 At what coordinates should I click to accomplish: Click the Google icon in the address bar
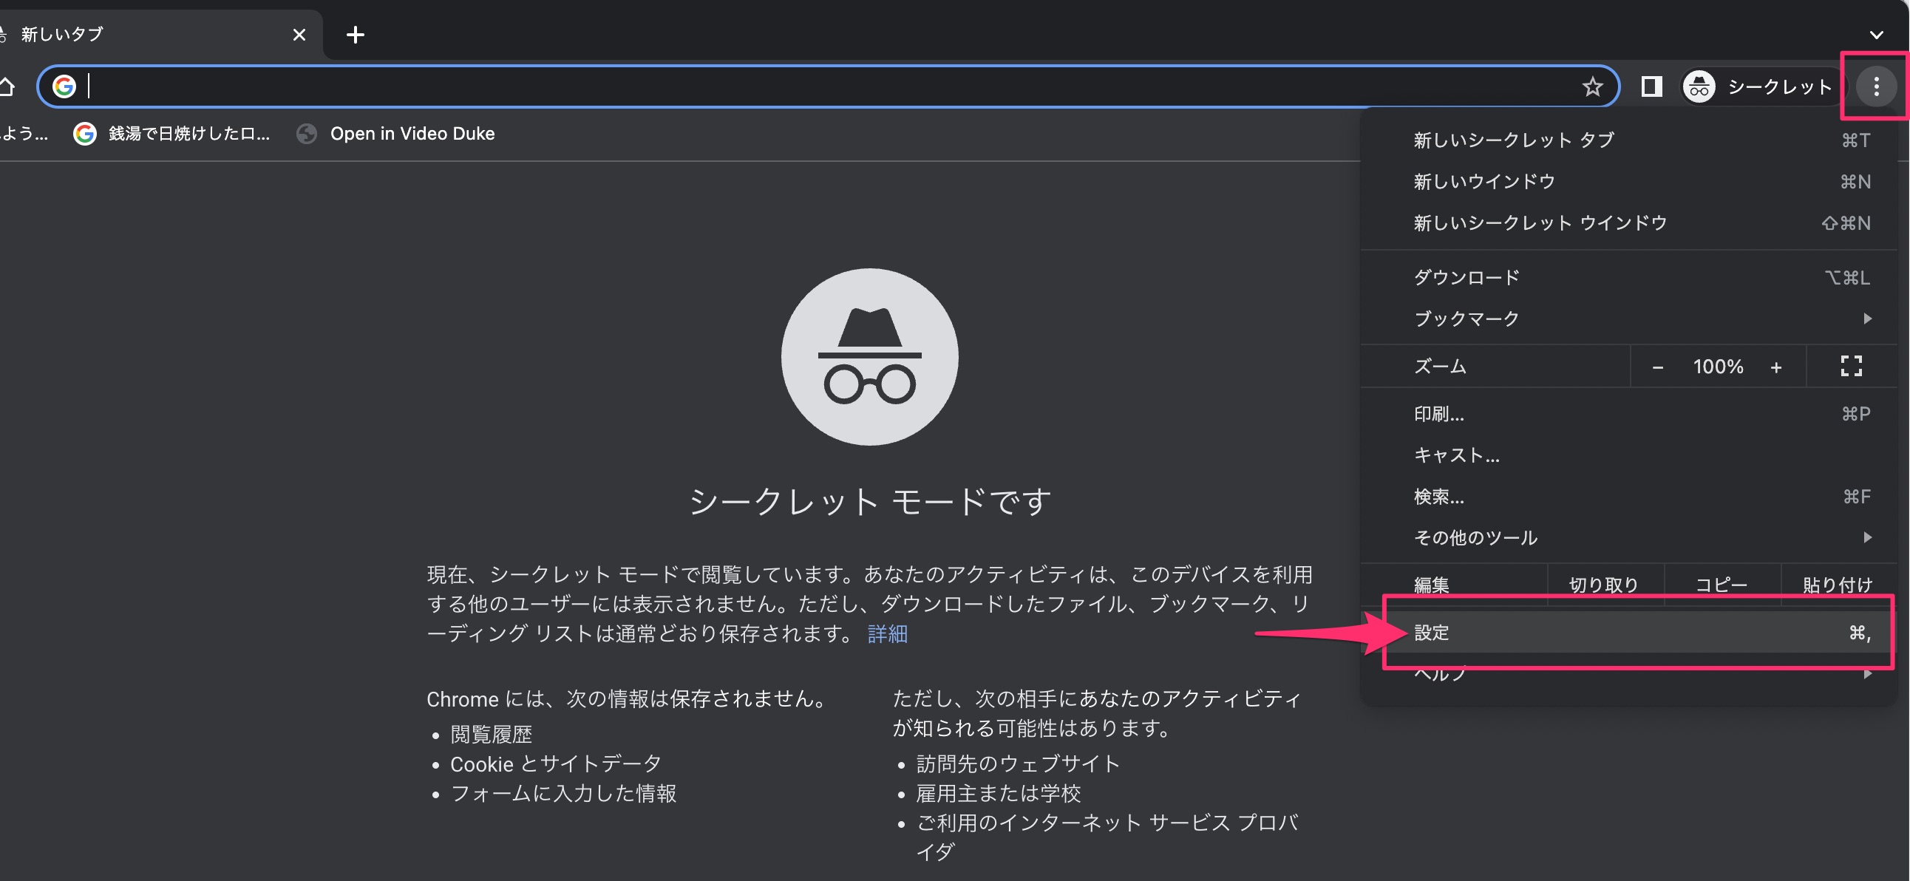pyautogui.click(x=64, y=86)
